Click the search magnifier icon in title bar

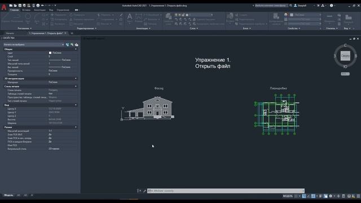point(291,6)
